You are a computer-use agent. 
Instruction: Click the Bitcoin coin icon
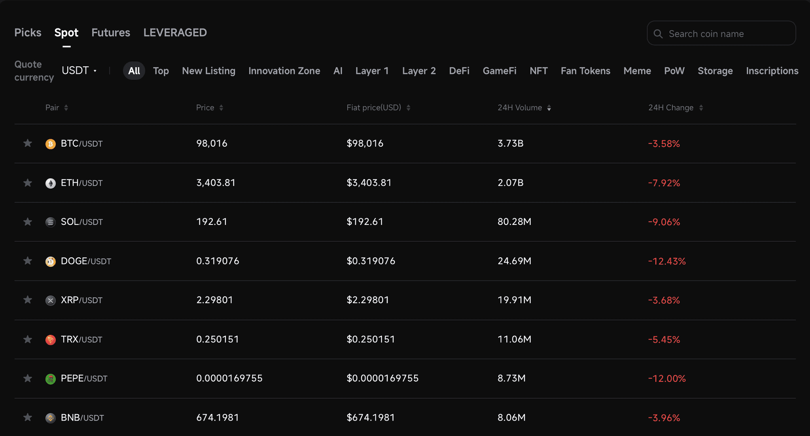tap(51, 144)
